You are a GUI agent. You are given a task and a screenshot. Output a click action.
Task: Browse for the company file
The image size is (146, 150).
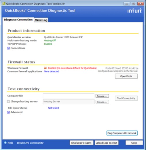pos(102,96)
